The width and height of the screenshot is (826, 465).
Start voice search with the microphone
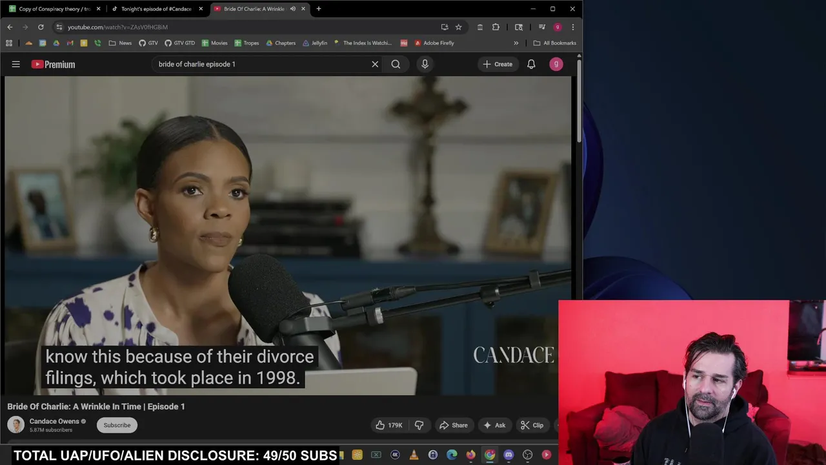425,64
